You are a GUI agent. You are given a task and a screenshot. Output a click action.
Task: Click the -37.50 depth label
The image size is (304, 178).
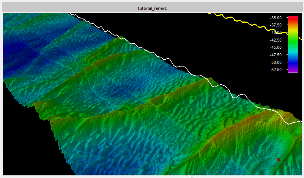(276, 25)
